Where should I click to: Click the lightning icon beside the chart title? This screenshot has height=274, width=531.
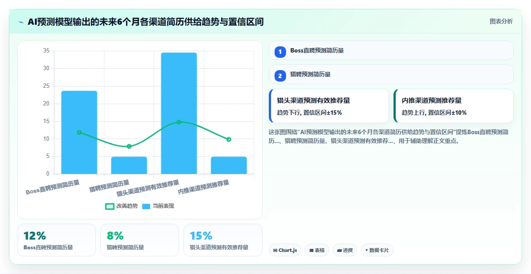click(21, 22)
